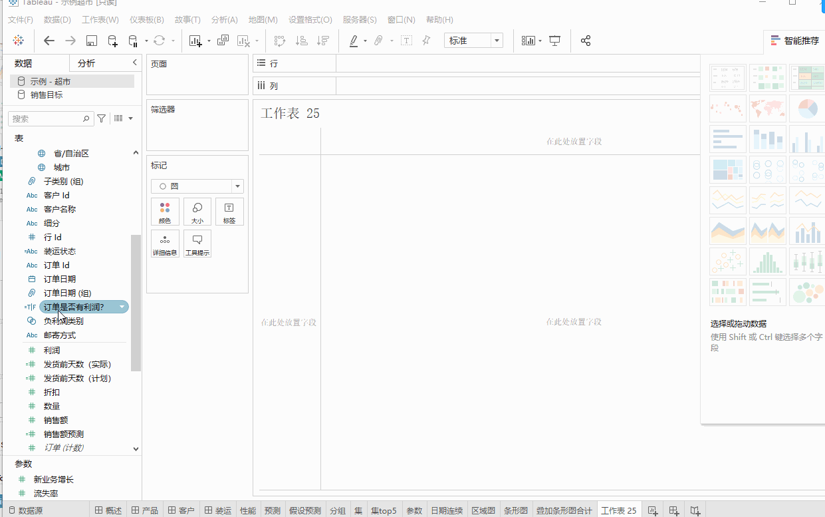Sort ascending toolbar icon
Screen dimensions: 825x517
click(x=301, y=41)
